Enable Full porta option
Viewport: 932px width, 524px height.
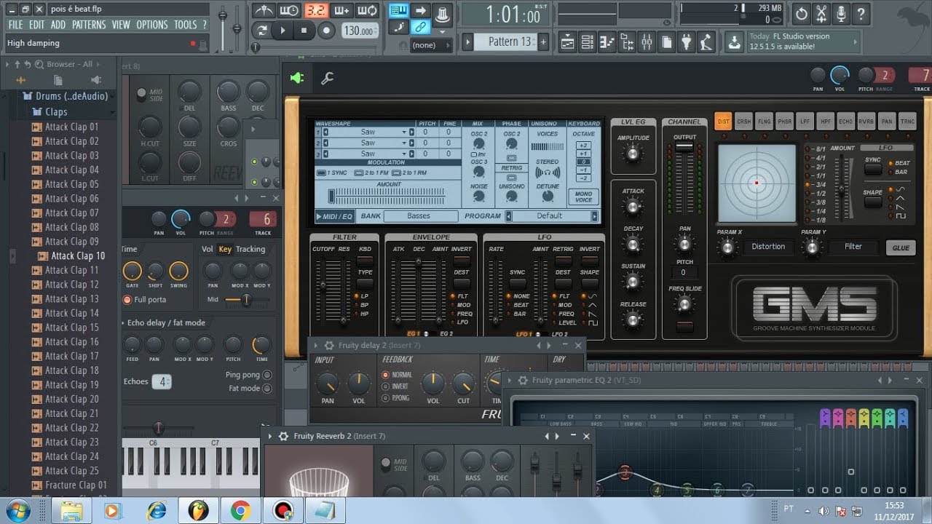click(127, 300)
